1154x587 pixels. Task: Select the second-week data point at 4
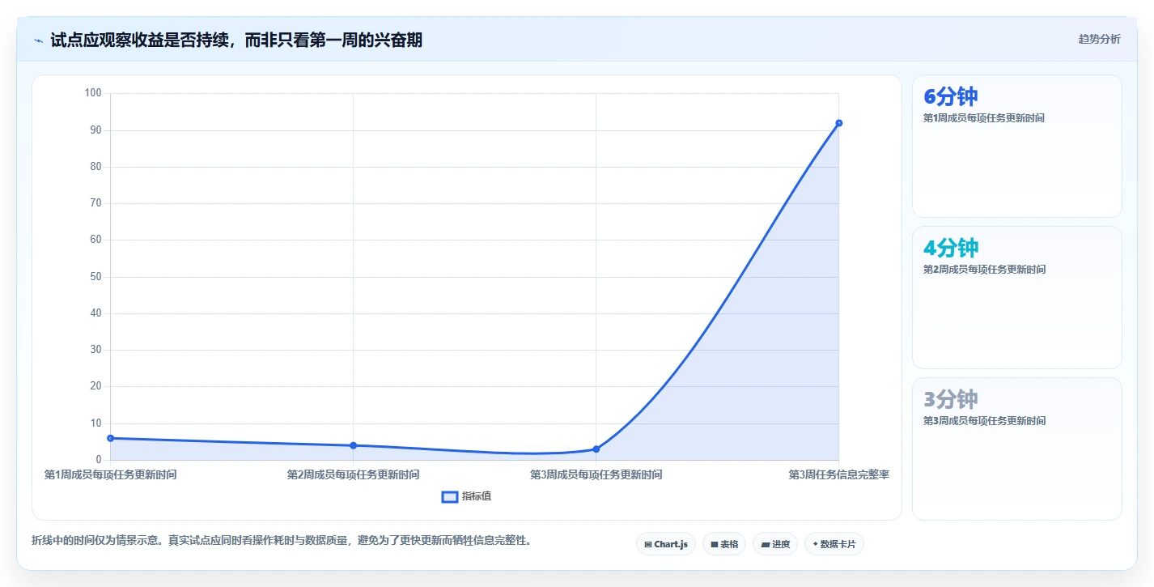click(x=353, y=445)
